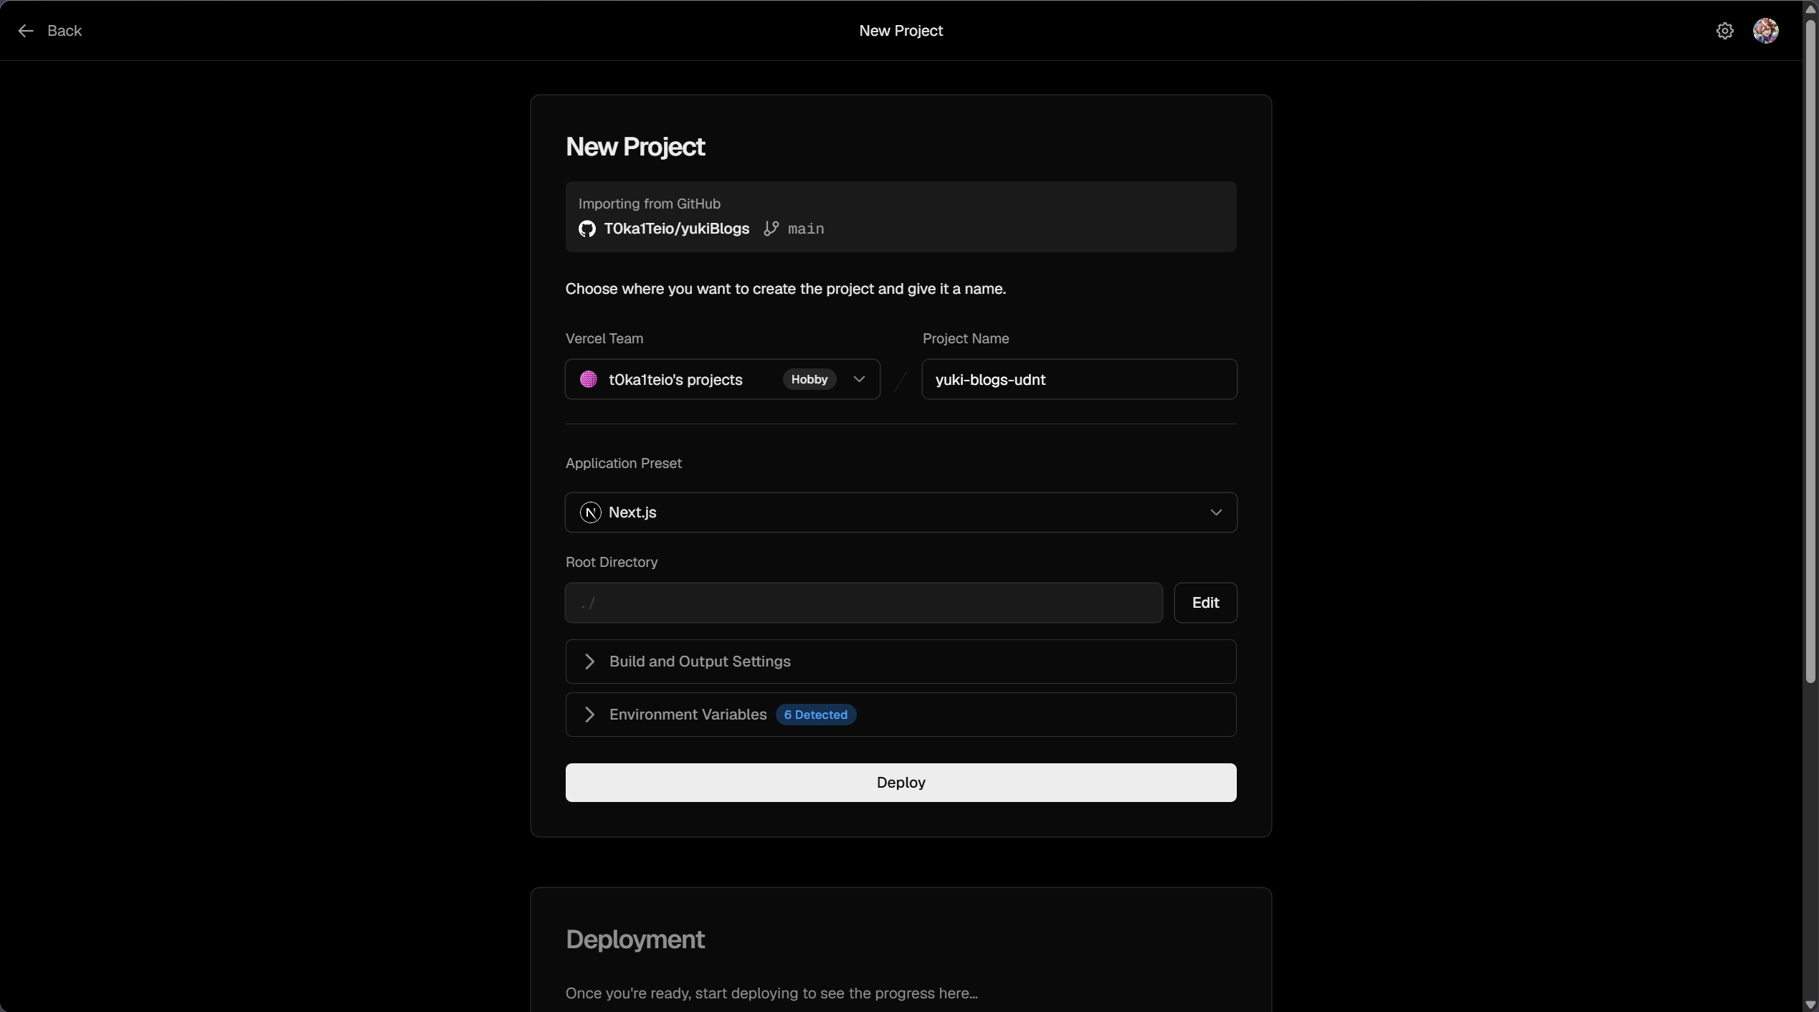Click the Deployment section heading
Screen dimensions: 1819x1012
[635, 940]
